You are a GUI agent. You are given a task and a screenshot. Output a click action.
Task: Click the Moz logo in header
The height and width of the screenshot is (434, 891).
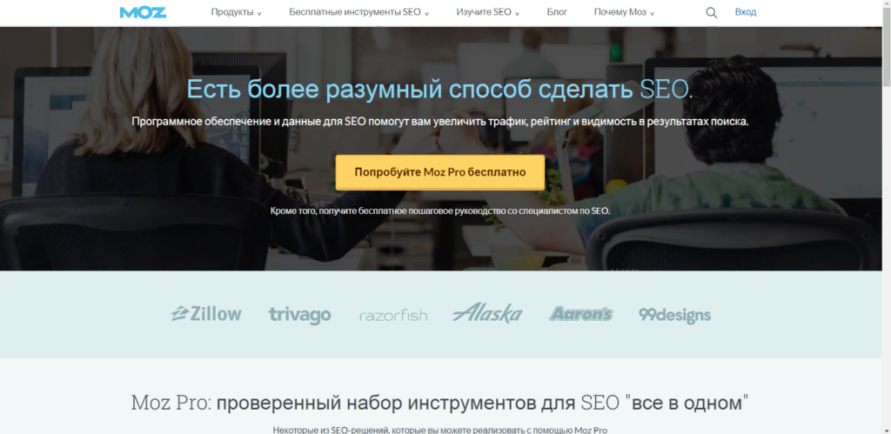click(143, 12)
